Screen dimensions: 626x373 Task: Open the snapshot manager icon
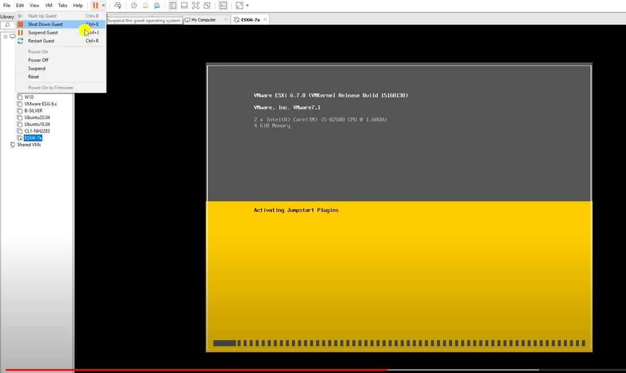click(157, 6)
